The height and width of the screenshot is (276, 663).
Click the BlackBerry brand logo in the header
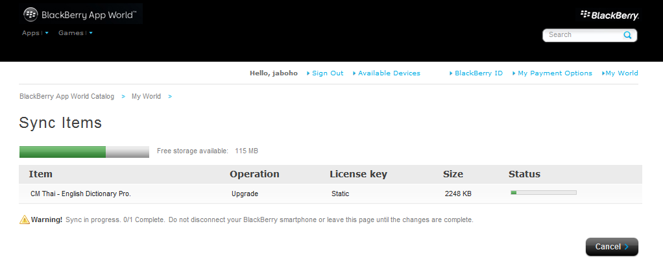pos(609,16)
